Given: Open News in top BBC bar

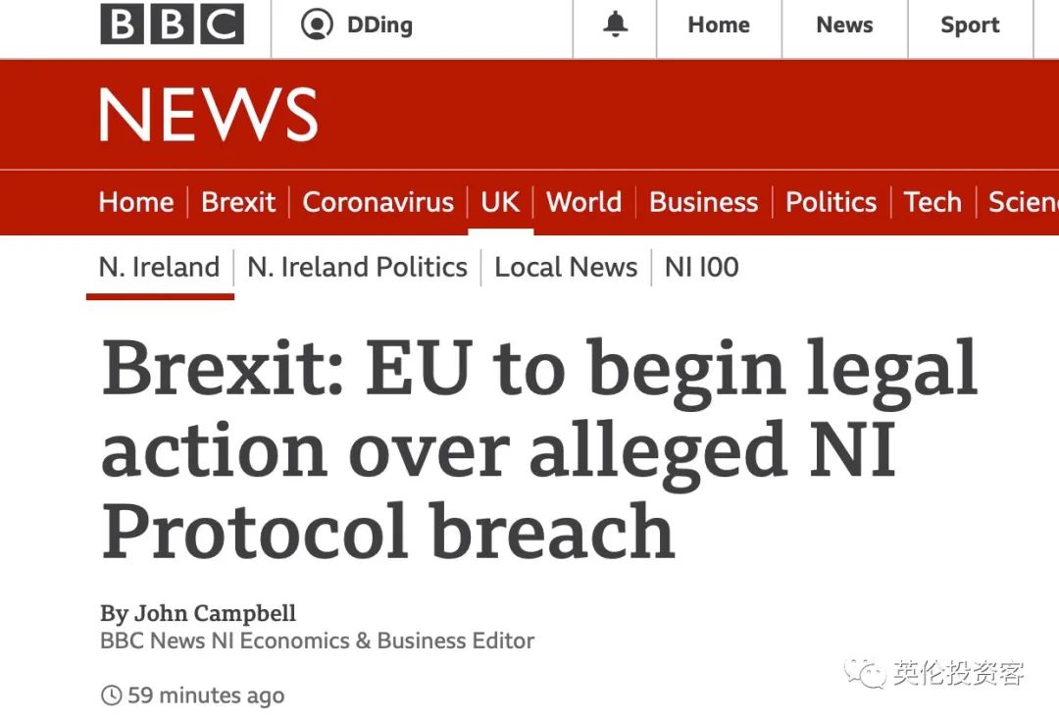Looking at the screenshot, I should (844, 25).
